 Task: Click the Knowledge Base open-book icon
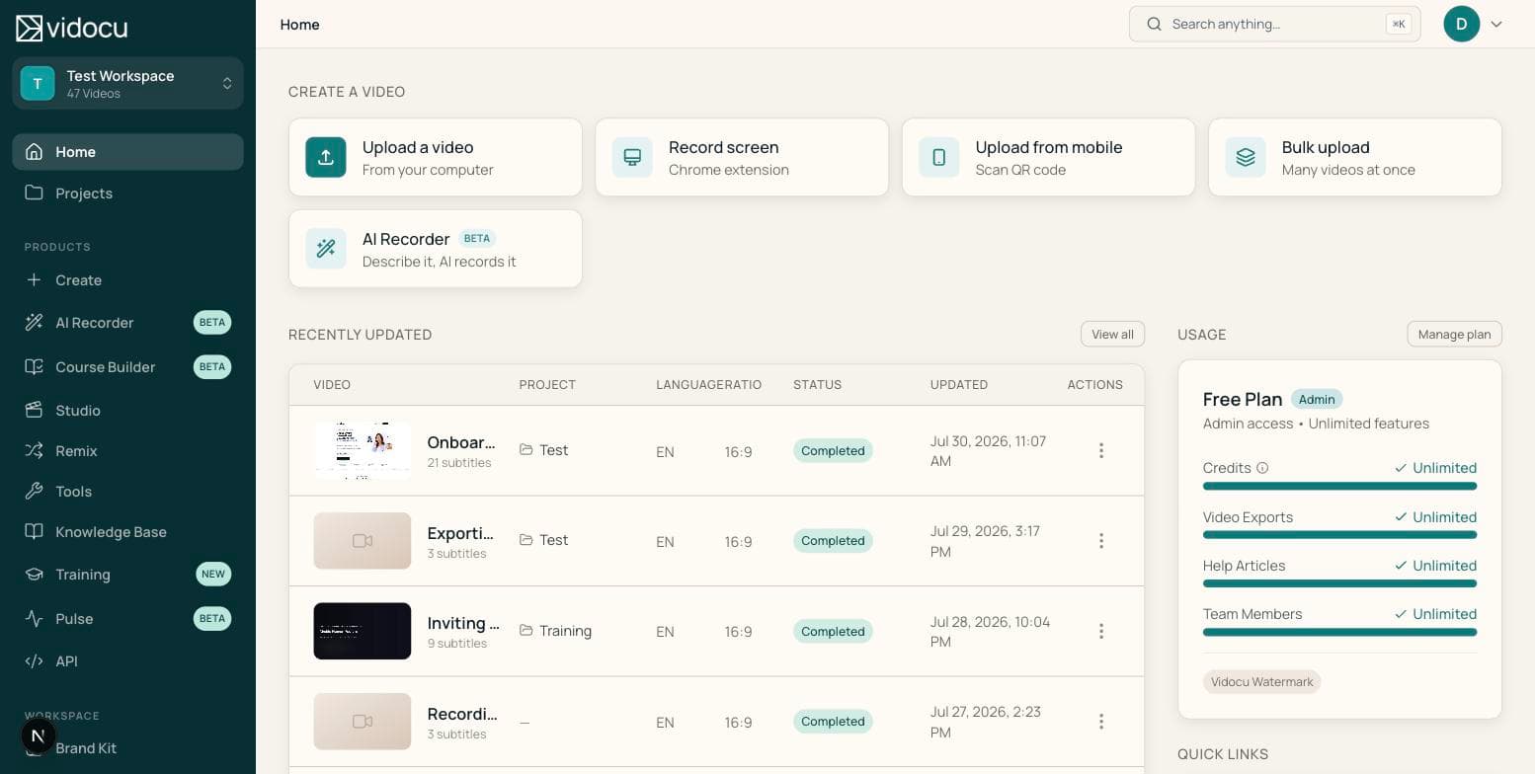click(35, 532)
